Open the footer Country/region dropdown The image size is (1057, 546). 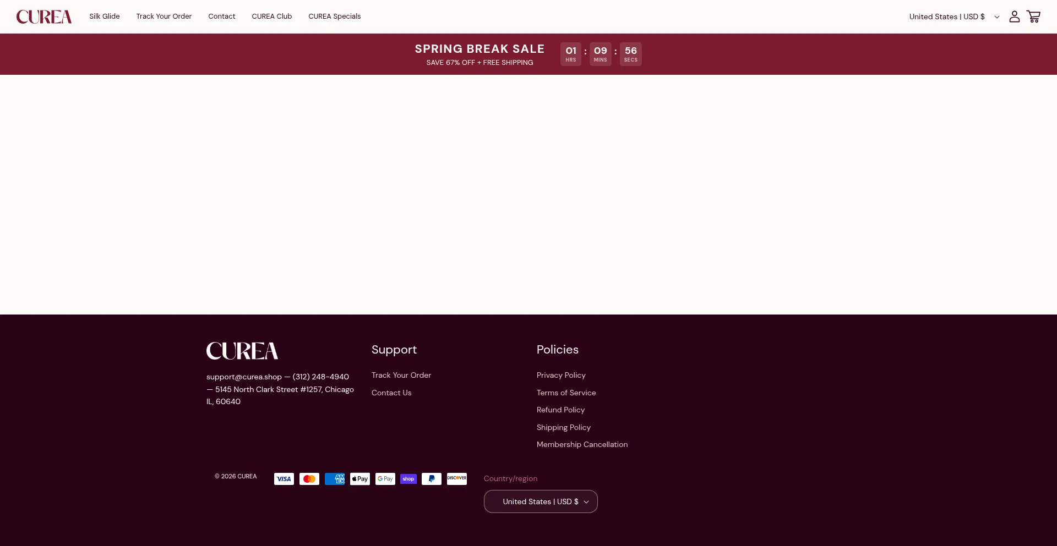tap(541, 501)
